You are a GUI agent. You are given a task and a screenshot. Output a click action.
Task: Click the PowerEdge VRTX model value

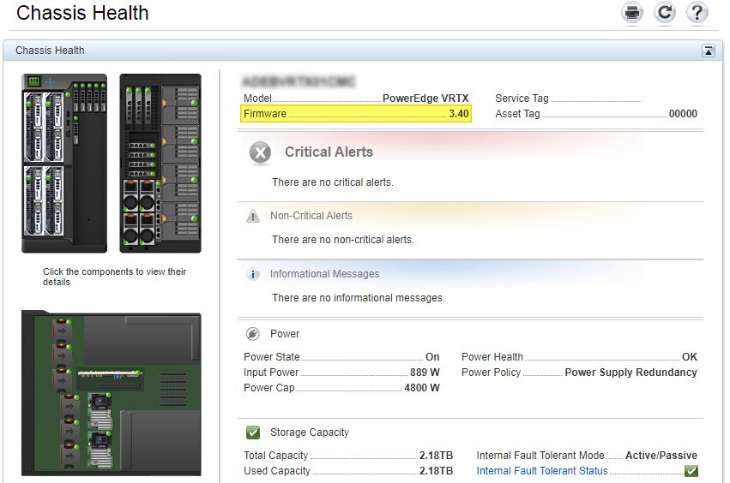click(x=425, y=98)
